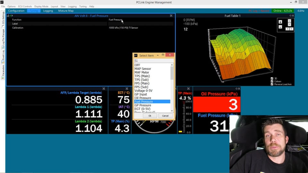This screenshot has width=308, height=173.
Task: Open the Log File Manager side tab
Action: [x=3, y=39]
